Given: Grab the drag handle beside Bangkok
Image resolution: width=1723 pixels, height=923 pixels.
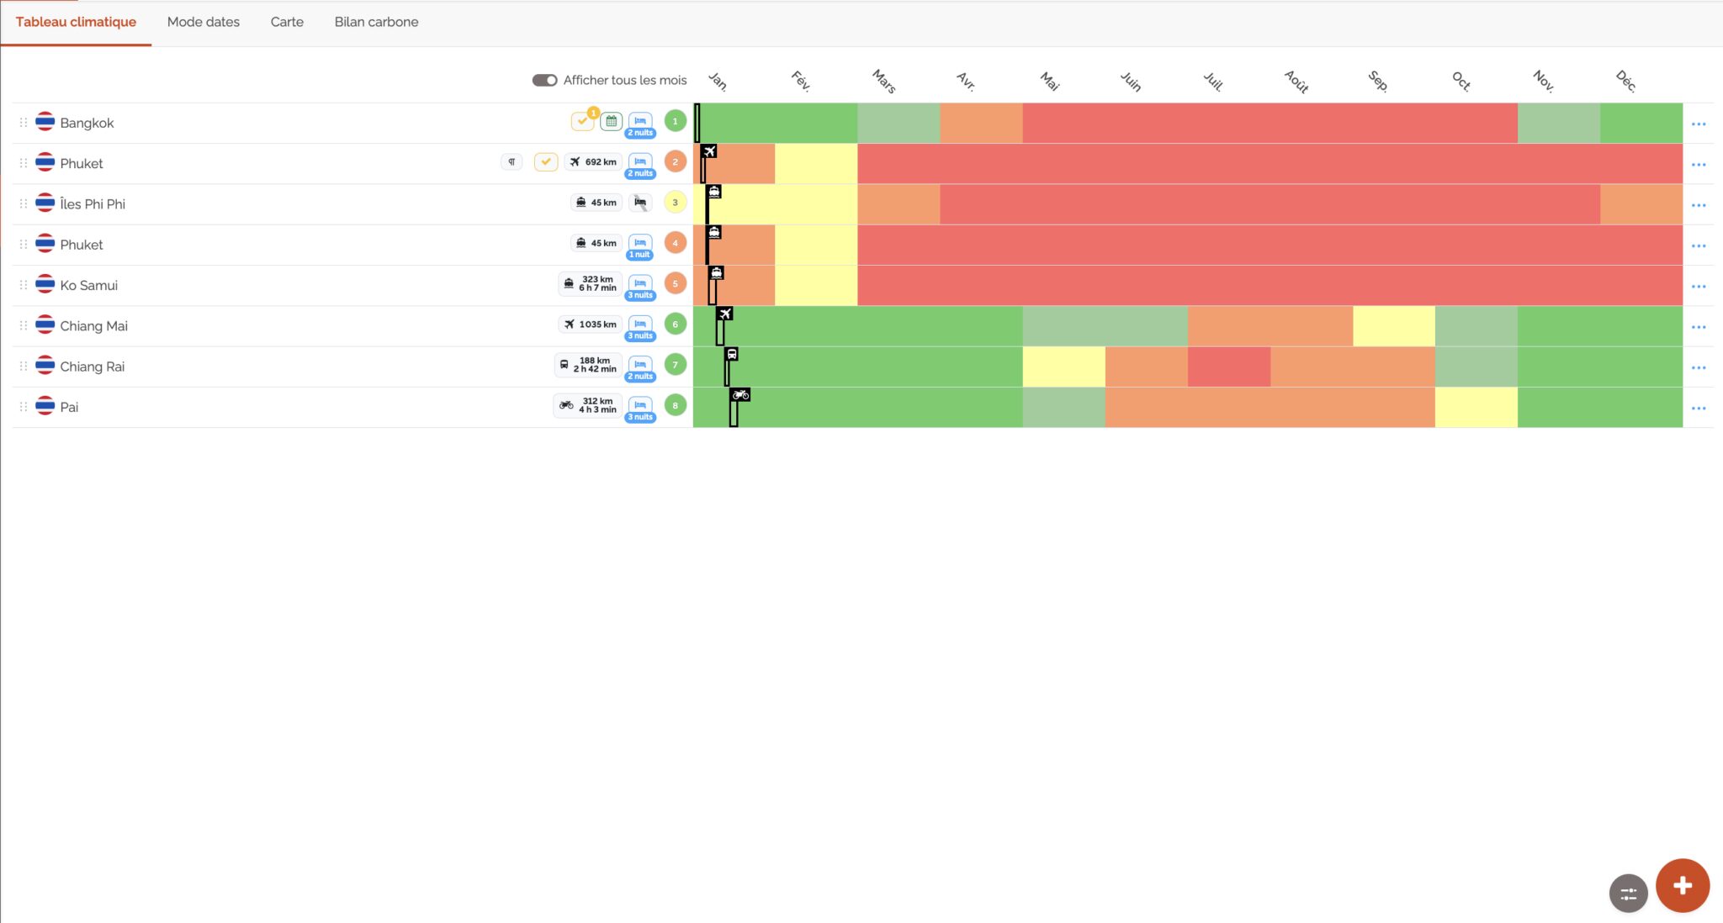Looking at the screenshot, I should pos(24,123).
